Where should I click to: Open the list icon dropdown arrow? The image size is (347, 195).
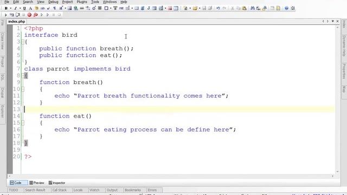pyautogui.click(x=132, y=9)
